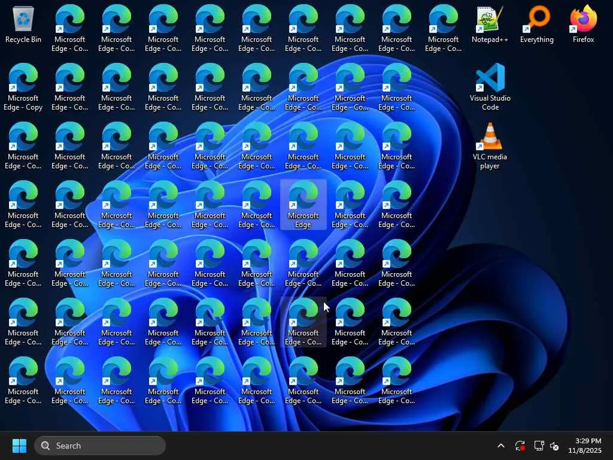Screen dimensions: 613x460
Task: Click the taskbar Search box
Action: [x=100, y=446]
